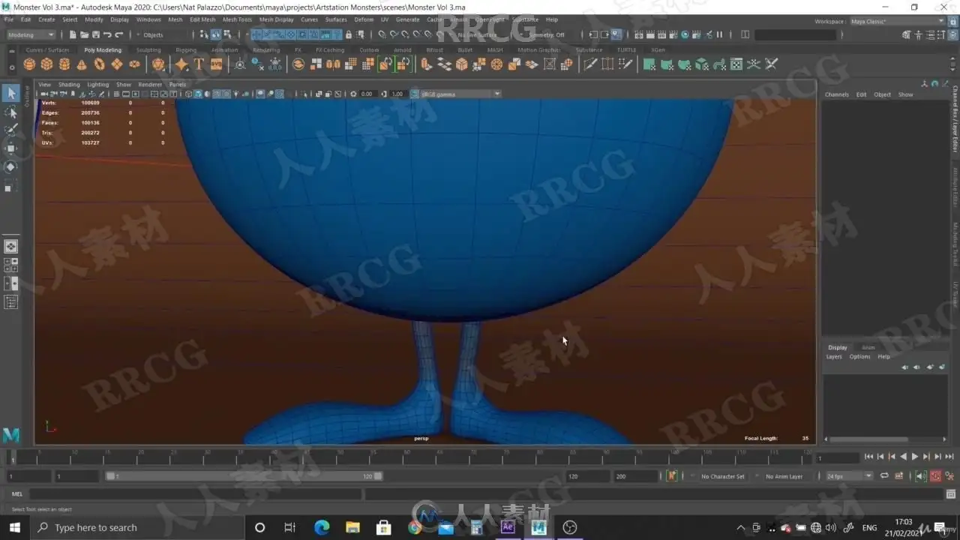This screenshot has width=960, height=540.
Task: Click the Go to start of playback button
Action: 868,457
